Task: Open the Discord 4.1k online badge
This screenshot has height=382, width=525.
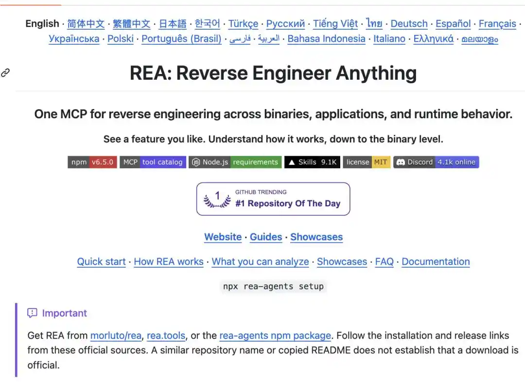Action: pos(436,162)
